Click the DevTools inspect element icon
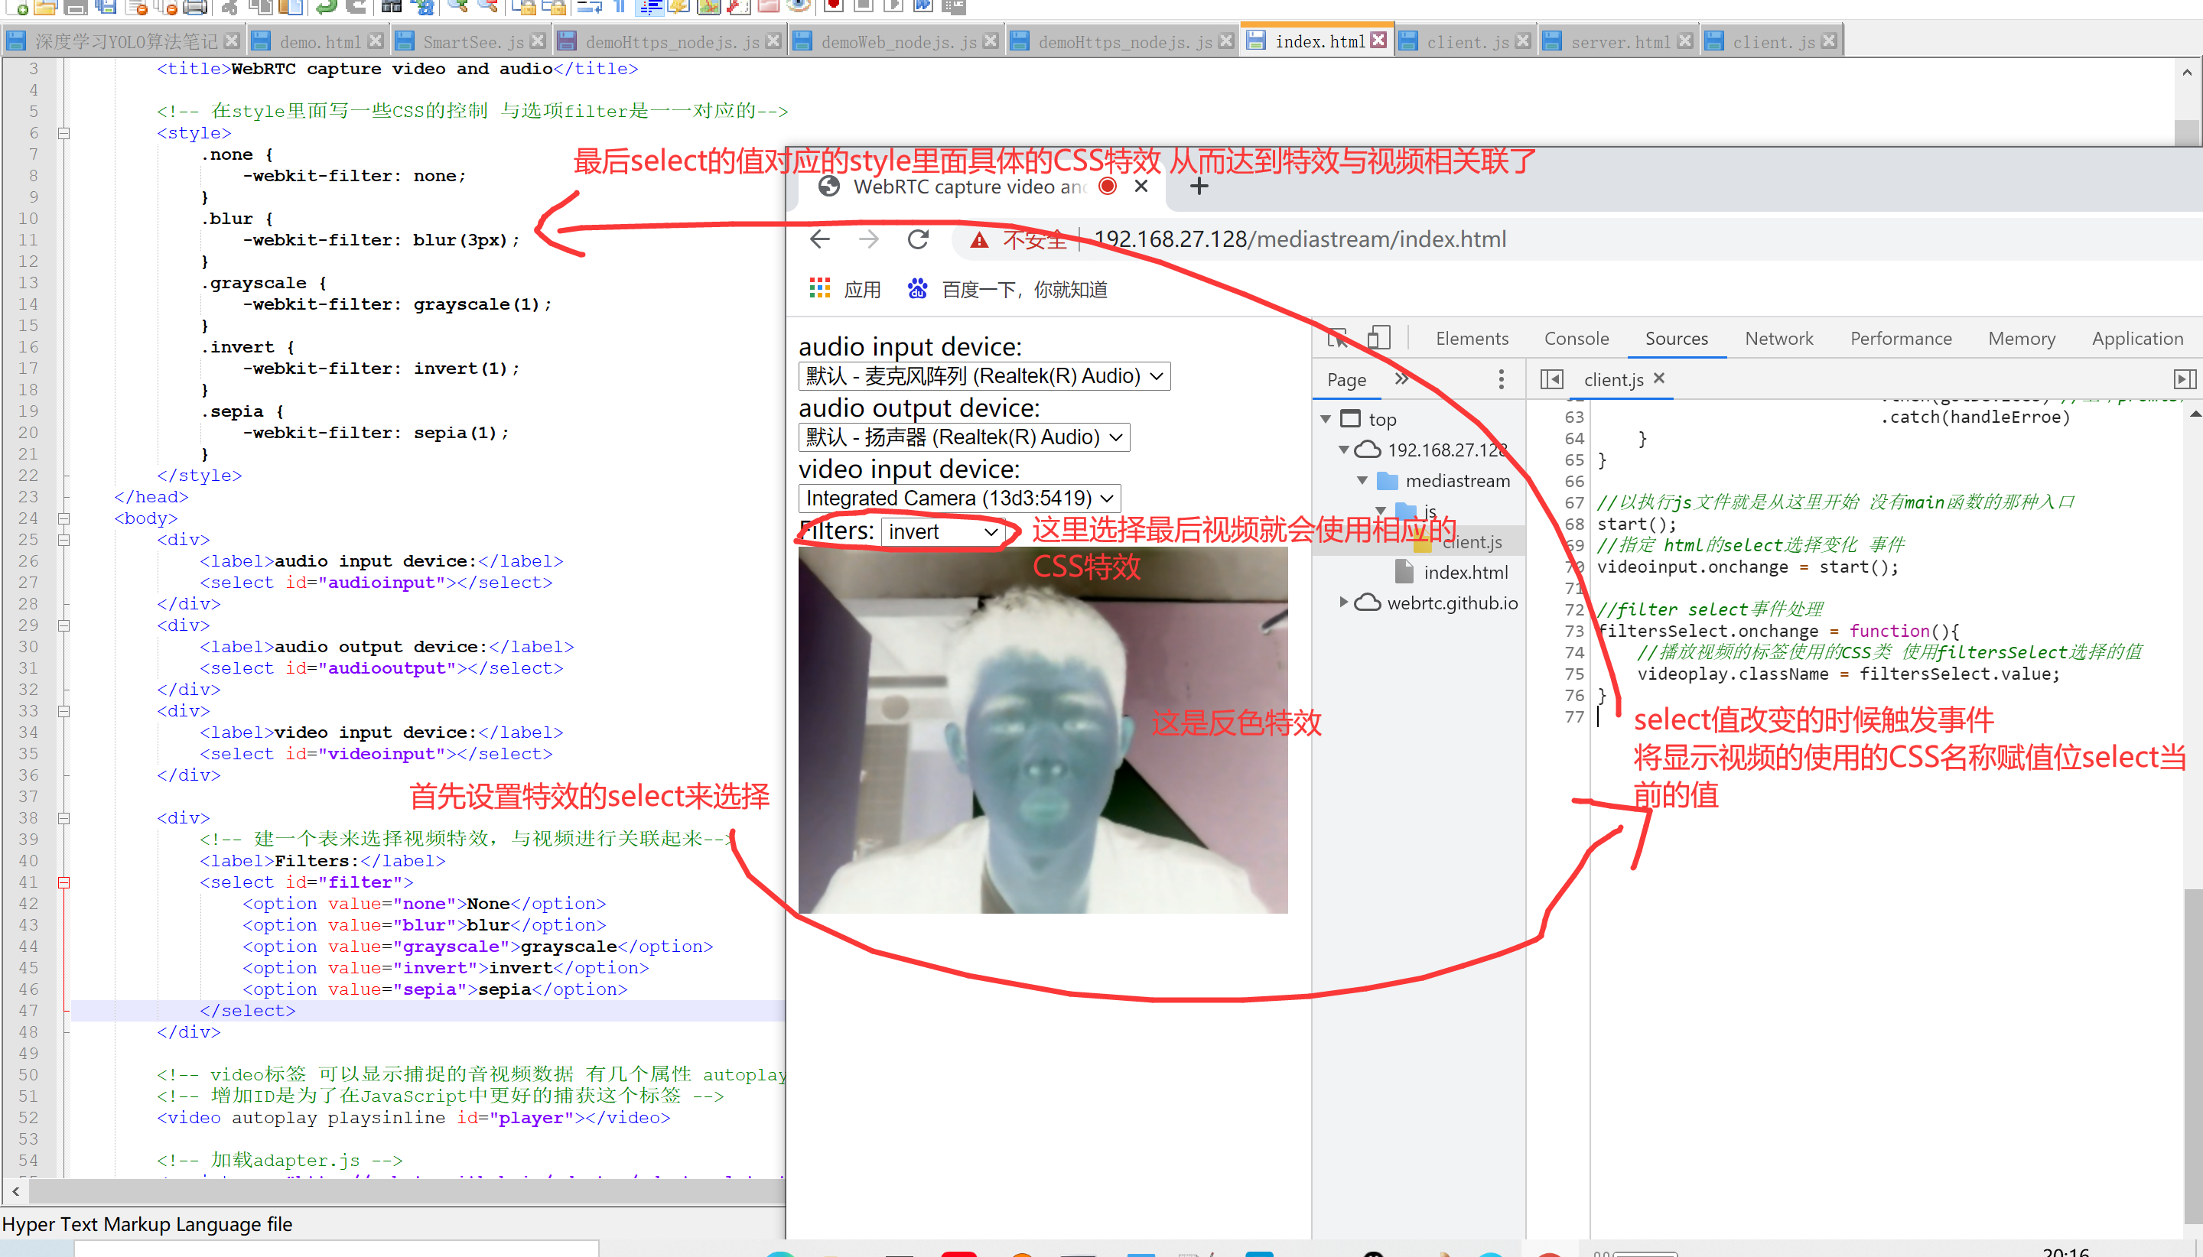The height and width of the screenshot is (1257, 2203). click(x=1337, y=337)
